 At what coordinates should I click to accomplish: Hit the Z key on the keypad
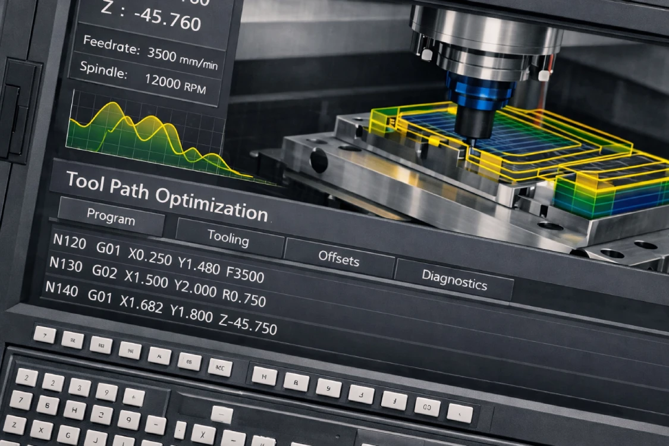point(14,425)
